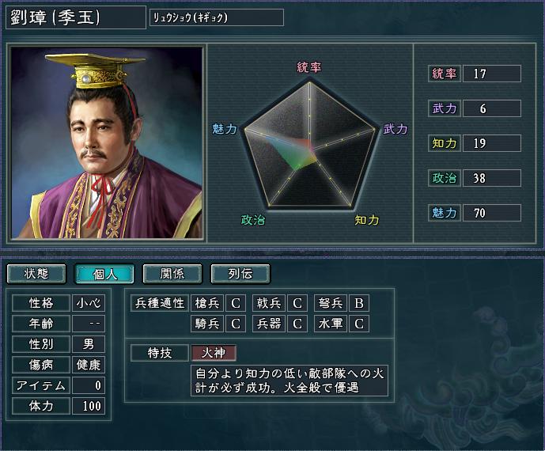The height and width of the screenshot is (451, 545).
Task: Select the 個人 tab
Action: [104, 274]
